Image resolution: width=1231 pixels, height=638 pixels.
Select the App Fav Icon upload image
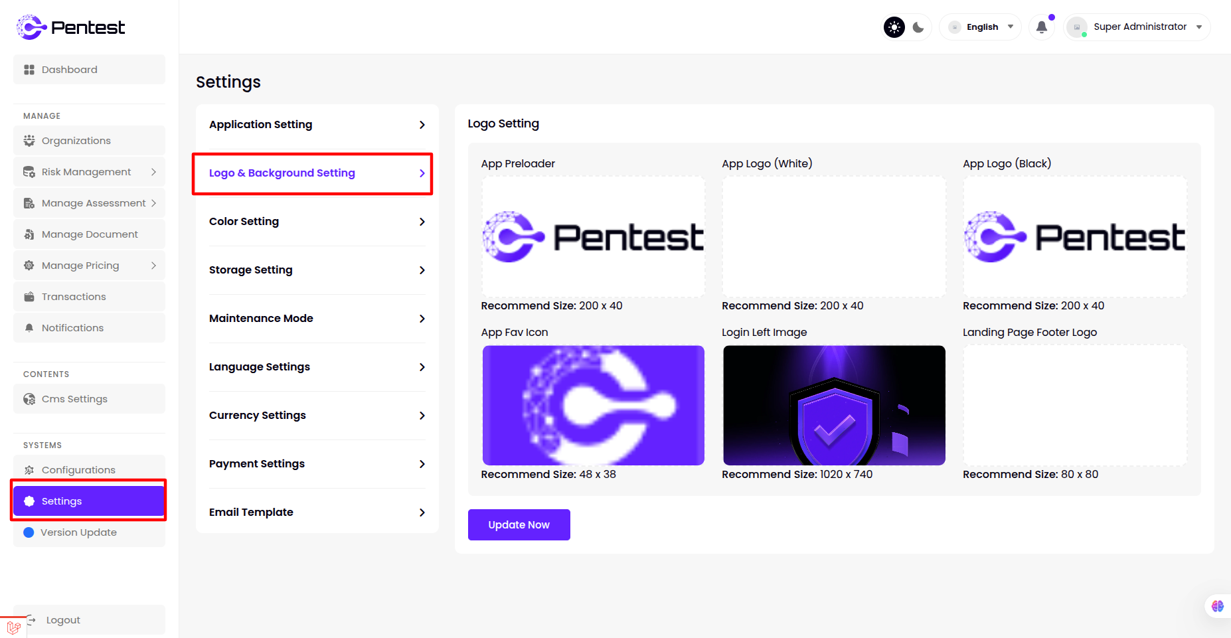[x=593, y=405]
